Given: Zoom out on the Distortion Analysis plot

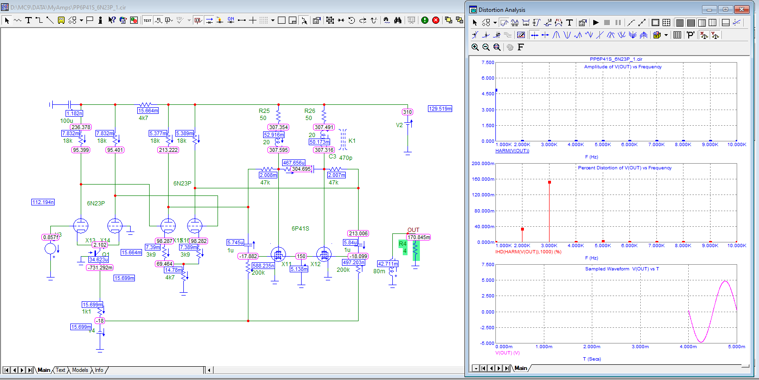Looking at the screenshot, I should [x=486, y=47].
